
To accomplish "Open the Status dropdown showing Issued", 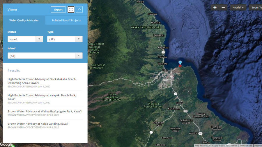I will [25, 39].
